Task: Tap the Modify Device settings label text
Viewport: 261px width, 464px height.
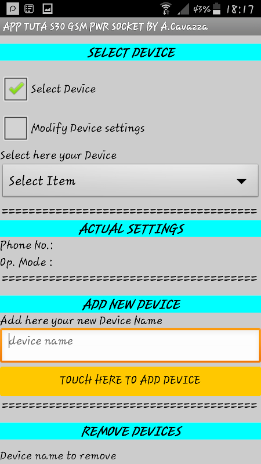Action: pos(88,128)
